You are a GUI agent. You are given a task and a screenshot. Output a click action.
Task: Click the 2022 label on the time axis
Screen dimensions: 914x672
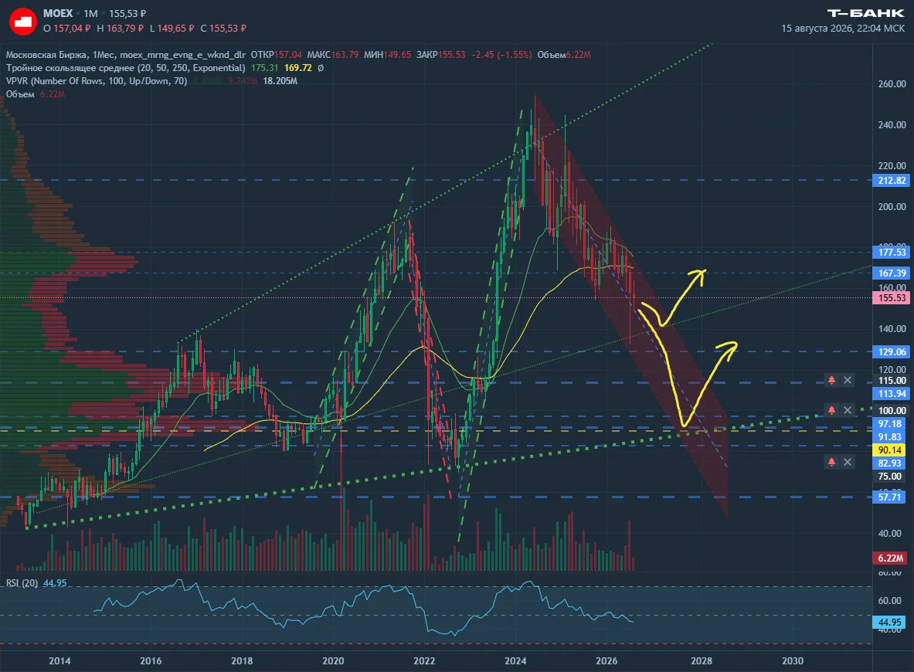[x=424, y=660]
